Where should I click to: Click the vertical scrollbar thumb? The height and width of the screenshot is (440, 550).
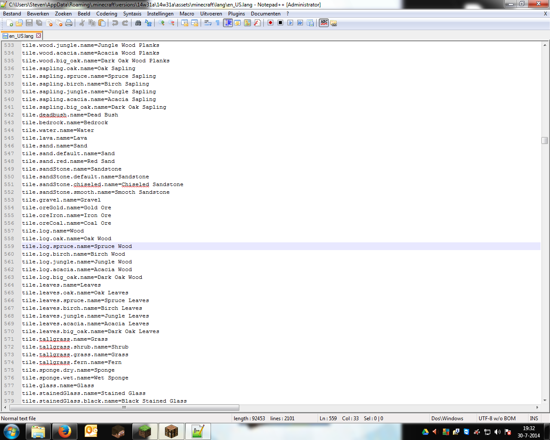545,141
